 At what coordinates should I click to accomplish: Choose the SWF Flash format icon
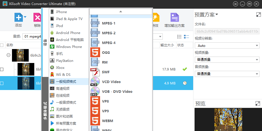(x=95, y=72)
